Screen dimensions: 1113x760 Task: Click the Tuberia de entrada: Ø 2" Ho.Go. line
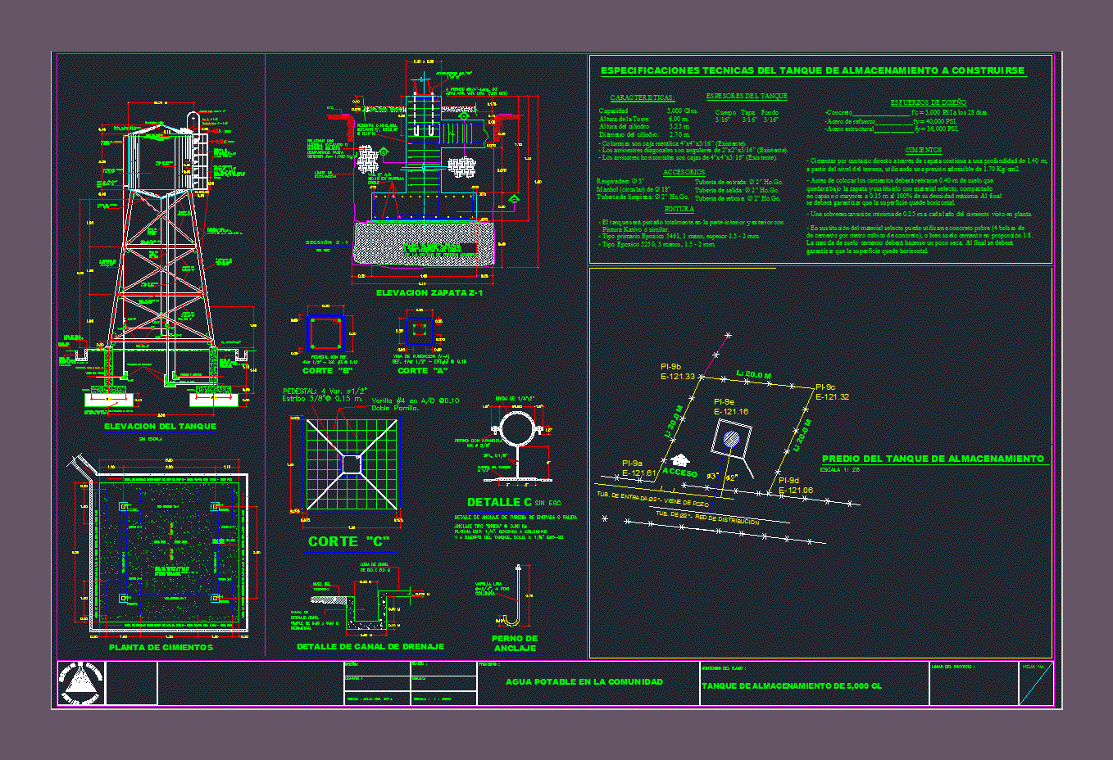click(738, 182)
